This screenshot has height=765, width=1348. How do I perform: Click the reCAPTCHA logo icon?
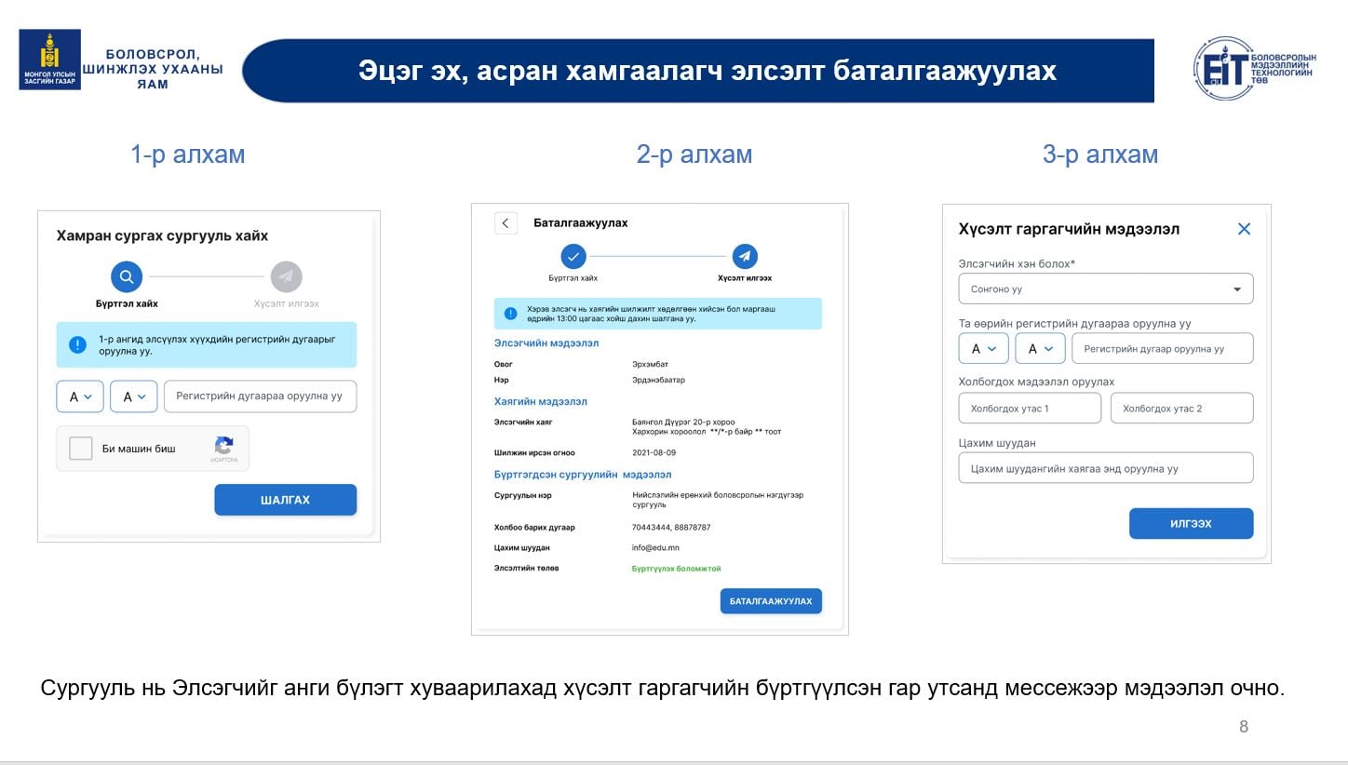click(x=223, y=446)
